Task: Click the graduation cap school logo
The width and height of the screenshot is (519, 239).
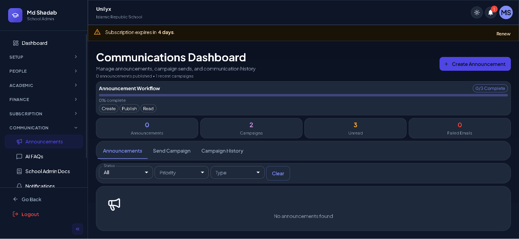Action: [15, 15]
